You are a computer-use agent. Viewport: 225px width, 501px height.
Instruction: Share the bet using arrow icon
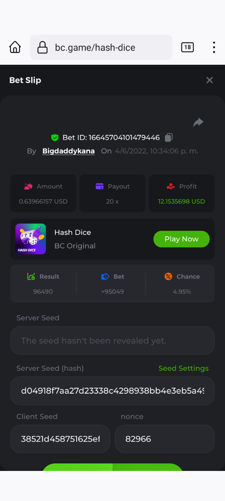pyautogui.click(x=198, y=122)
